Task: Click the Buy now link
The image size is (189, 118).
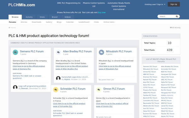Action: click(102, 12)
